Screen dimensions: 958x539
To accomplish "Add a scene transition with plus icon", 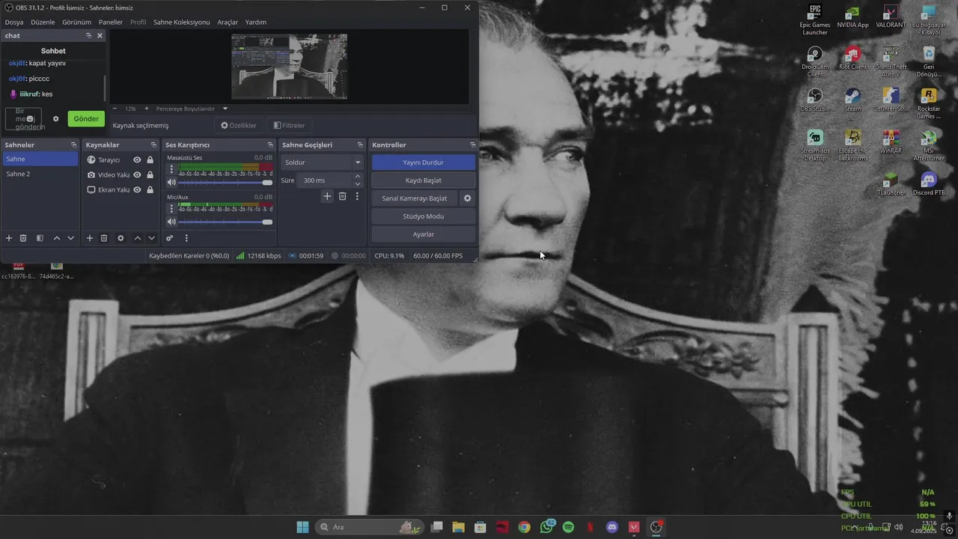I will click(327, 196).
